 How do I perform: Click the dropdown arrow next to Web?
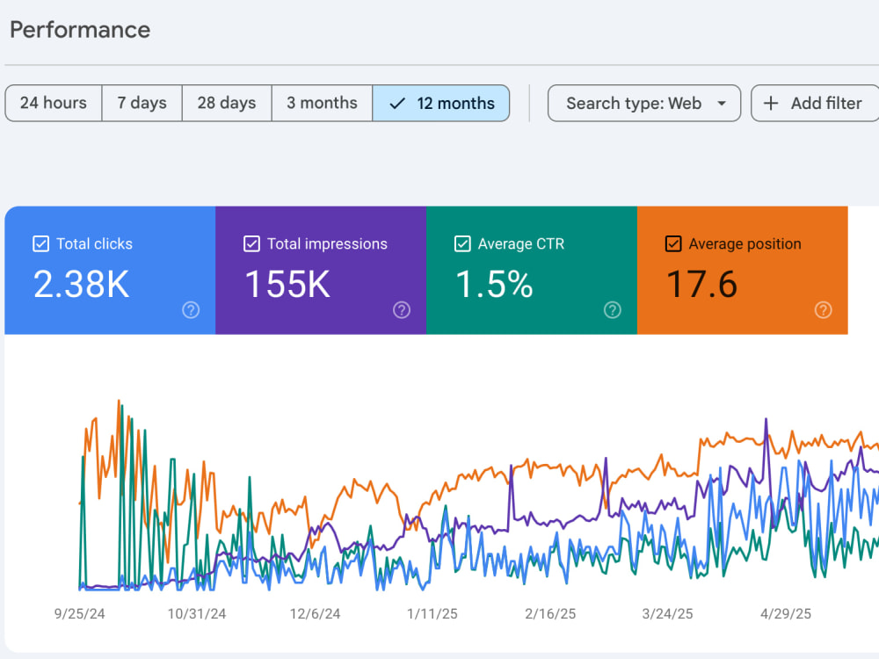pos(722,103)
